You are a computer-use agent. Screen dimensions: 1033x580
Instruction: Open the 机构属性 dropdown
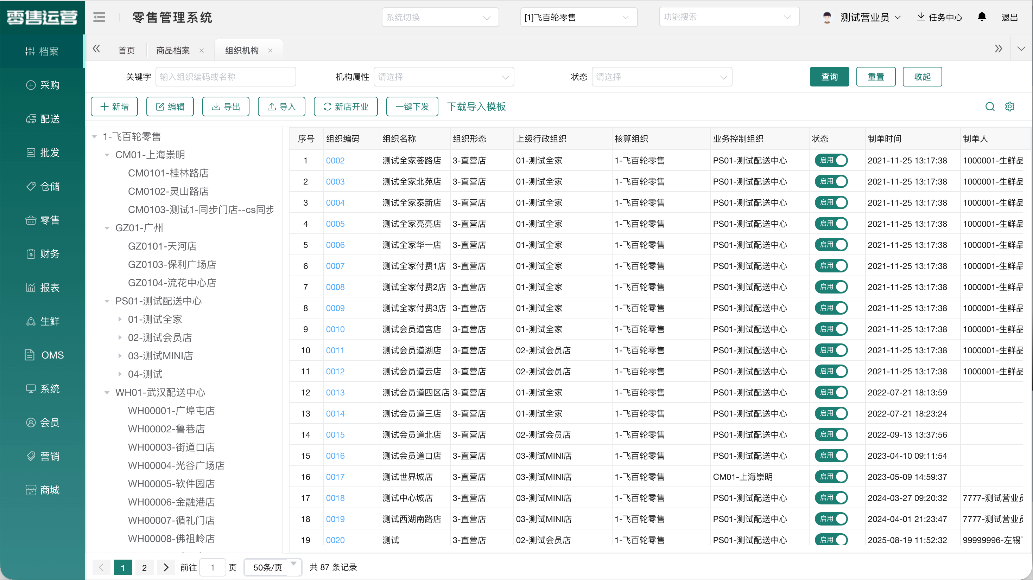coord(444,77)
